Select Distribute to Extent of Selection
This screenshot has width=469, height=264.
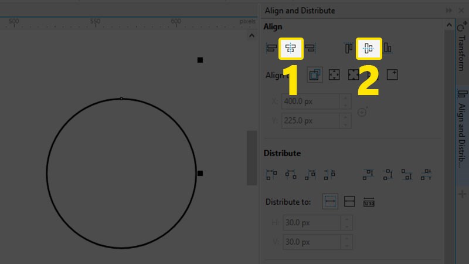coord(330,201)
